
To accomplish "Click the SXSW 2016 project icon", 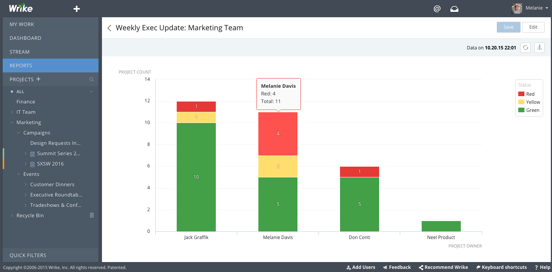I will 33,164.
